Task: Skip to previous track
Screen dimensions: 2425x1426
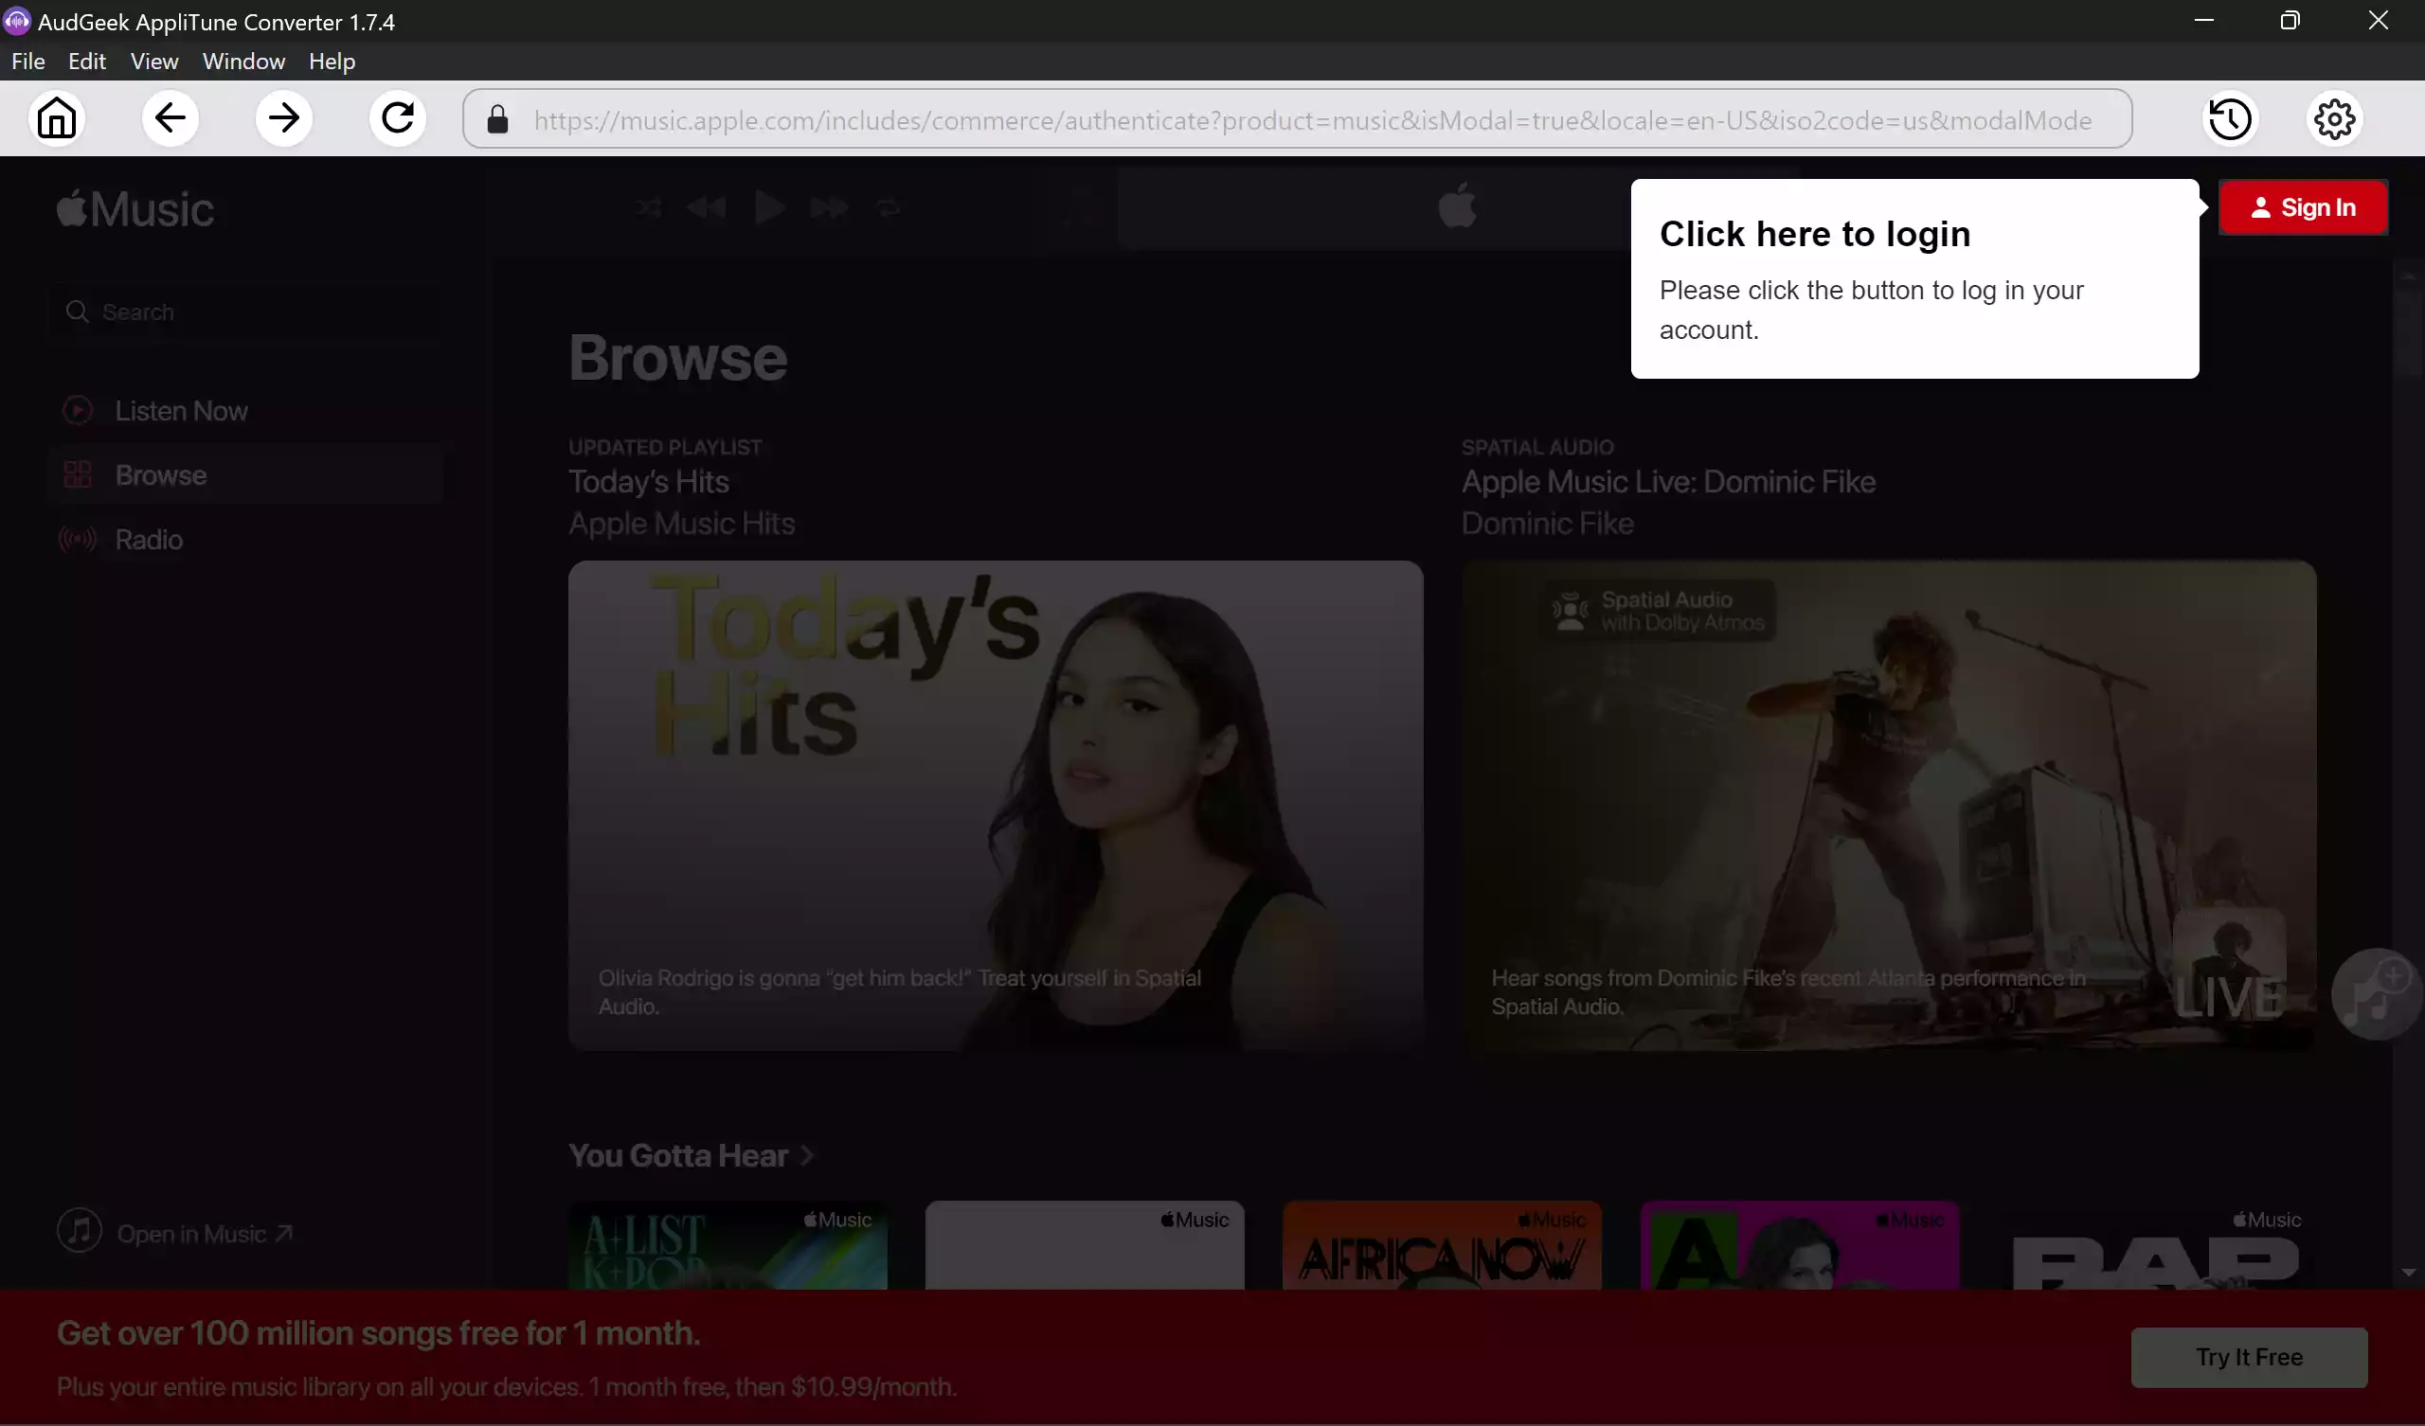Action: (x=708, y=206)
